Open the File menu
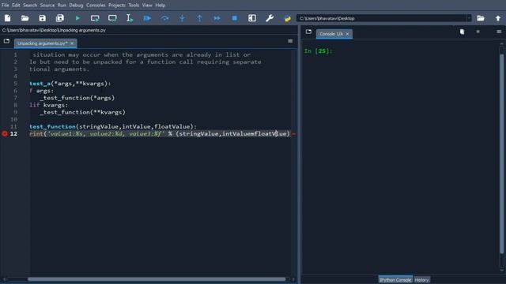 tap(6, 6)
